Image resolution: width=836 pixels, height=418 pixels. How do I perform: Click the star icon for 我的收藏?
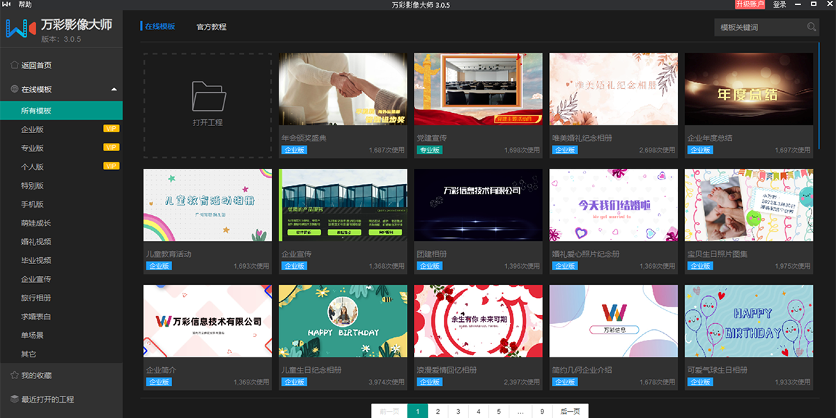pos(14,376)
